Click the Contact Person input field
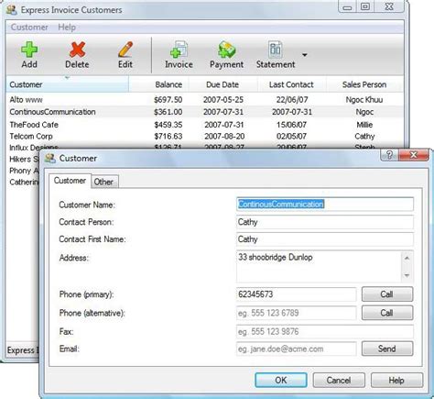Screen dimensions: 434x399 325,222
